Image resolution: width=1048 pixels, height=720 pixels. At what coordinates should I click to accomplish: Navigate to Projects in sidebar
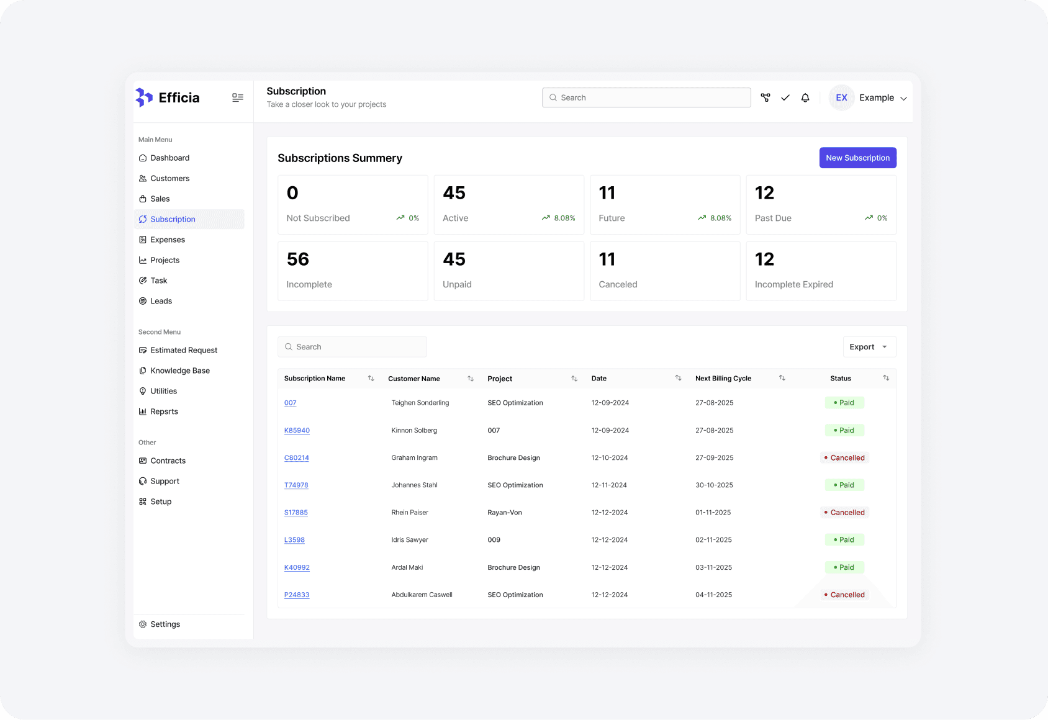pos(189,260)
